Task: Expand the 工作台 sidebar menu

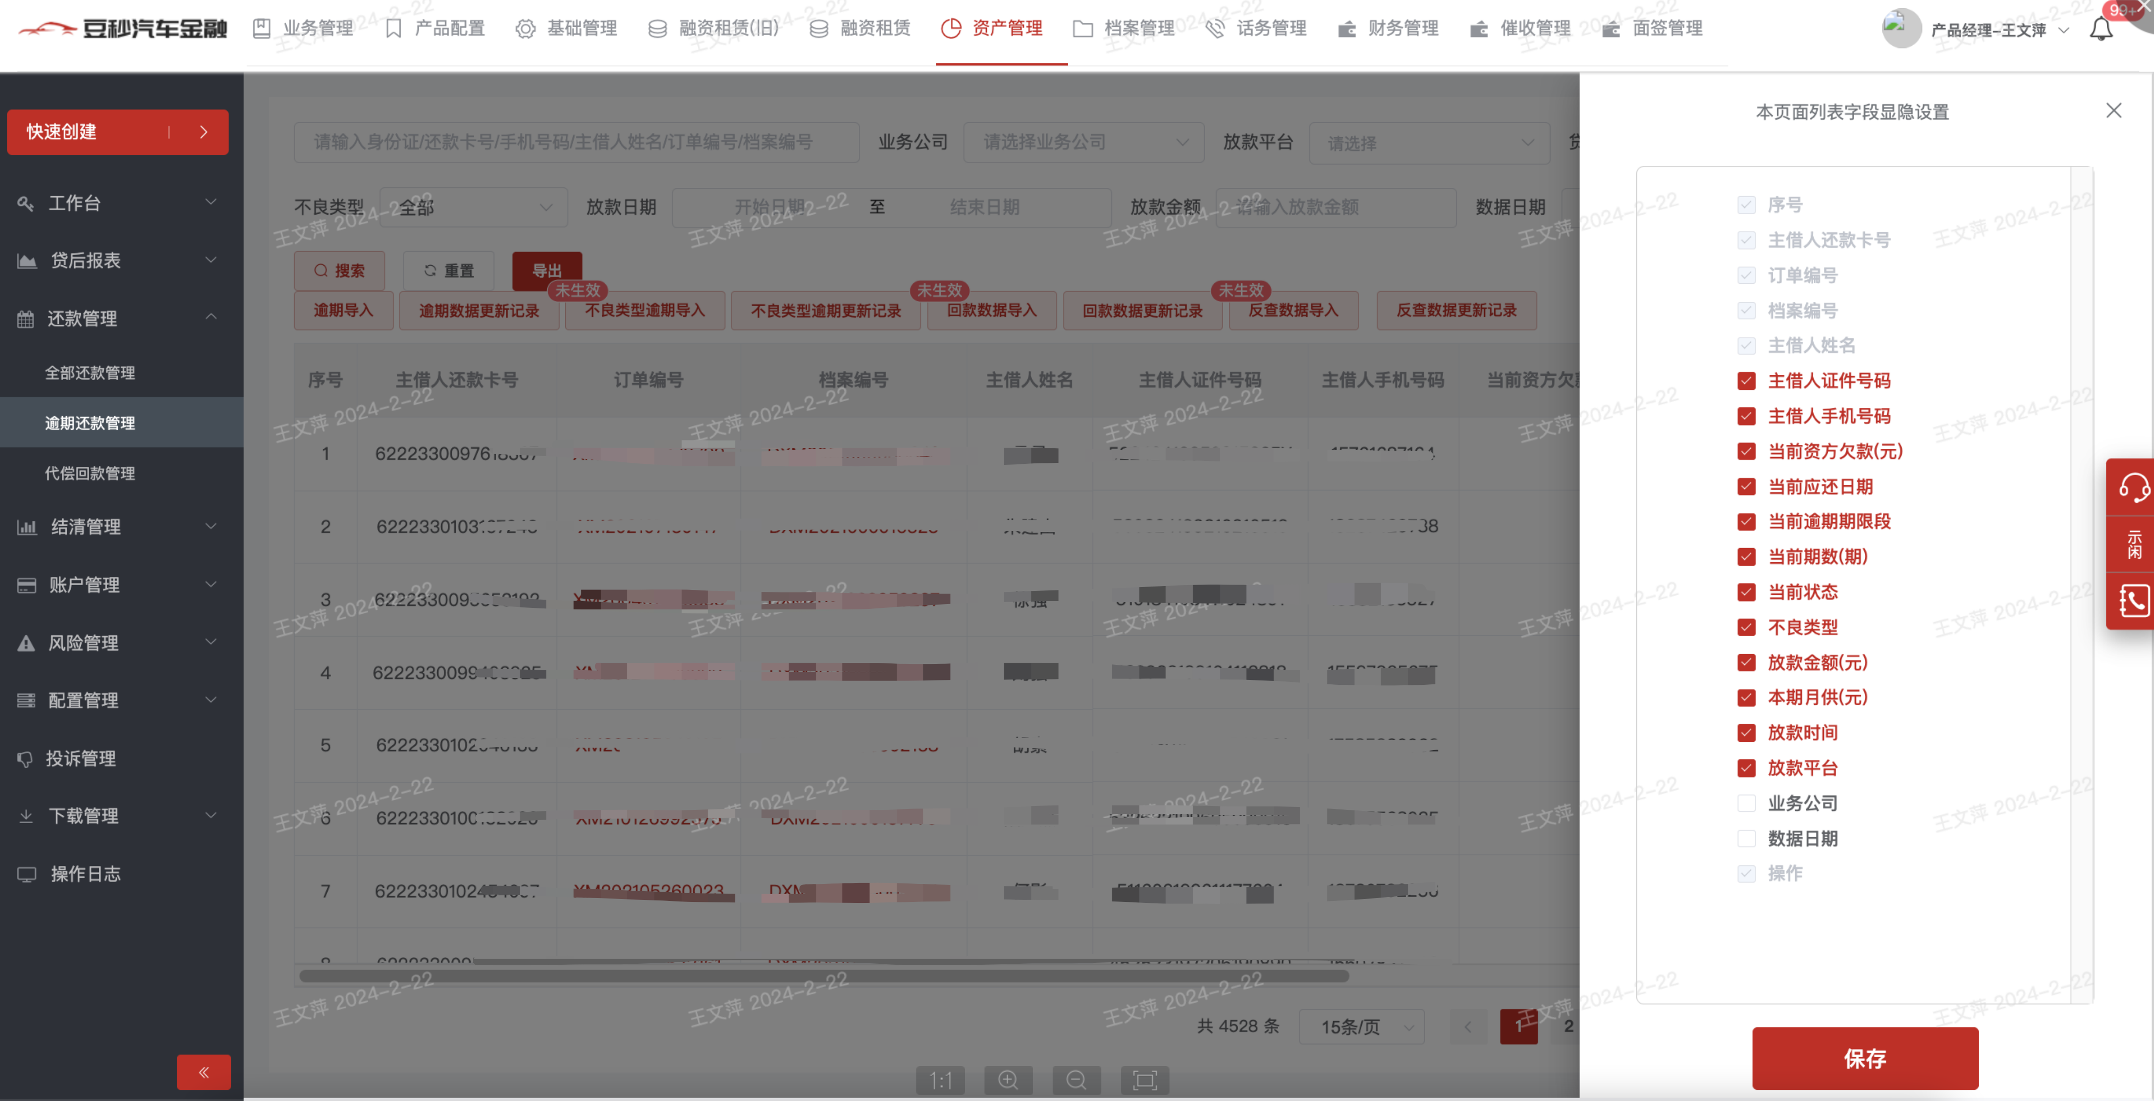Action: click(x=117, y=203)
